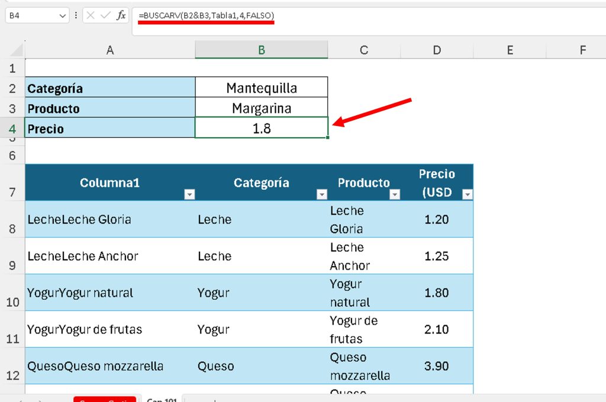
Task: Cancel formula entry with the X icon
Action: (91, 15)
